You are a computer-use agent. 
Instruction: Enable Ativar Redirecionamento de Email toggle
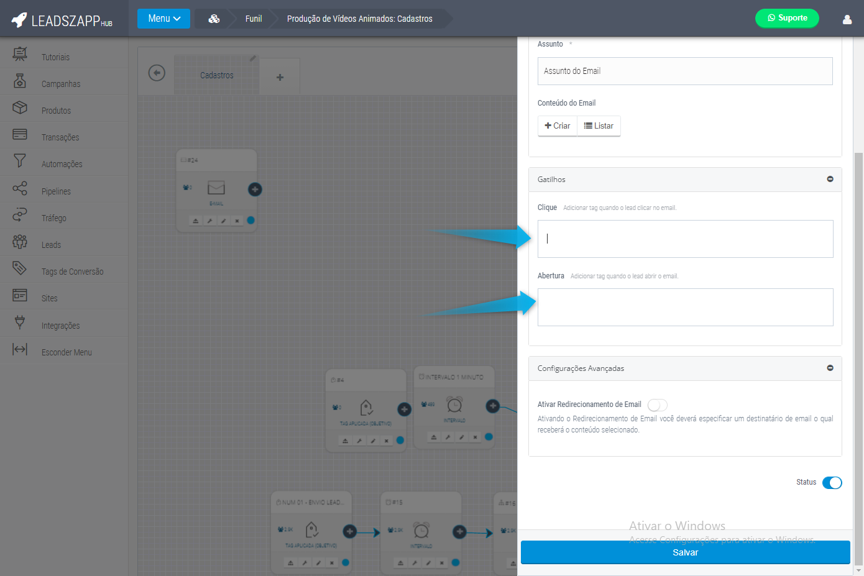657,405
